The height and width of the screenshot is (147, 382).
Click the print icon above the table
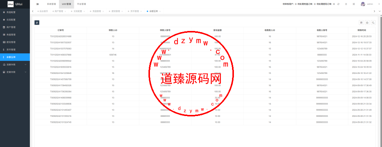(x=367, y=23)
